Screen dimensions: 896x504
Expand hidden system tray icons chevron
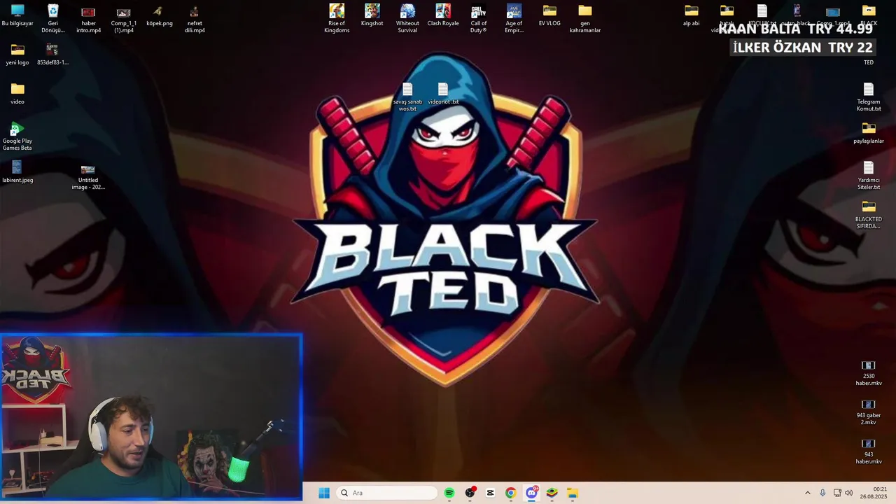pyautogui.click(x=807, y=493)
